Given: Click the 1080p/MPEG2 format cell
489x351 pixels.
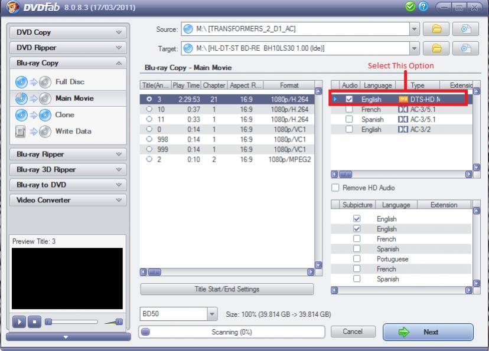Looking at the screenshot, I should pos(289,159).
